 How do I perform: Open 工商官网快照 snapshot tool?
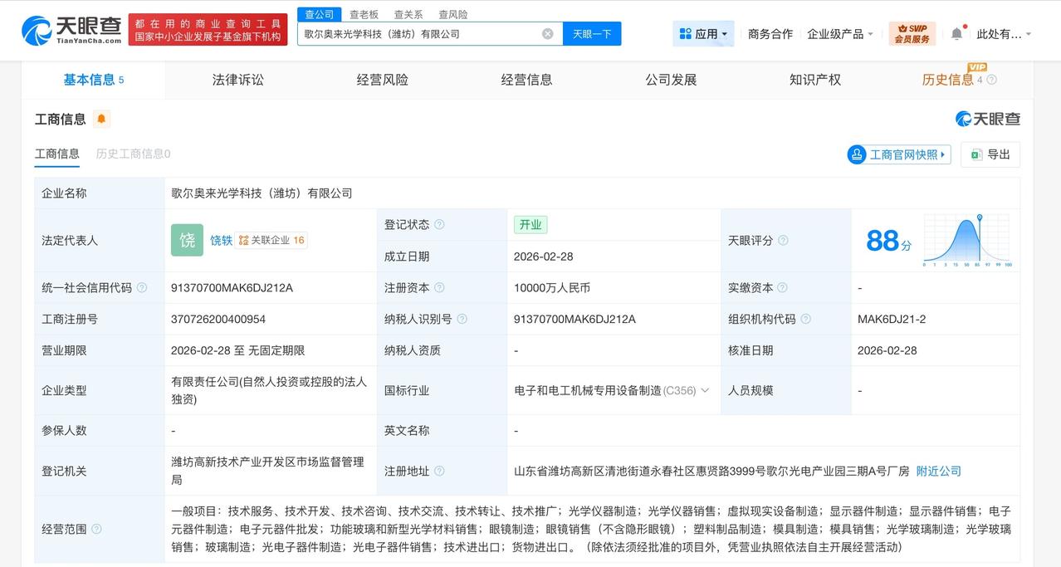pyautogui.click(x=898, y=154)
